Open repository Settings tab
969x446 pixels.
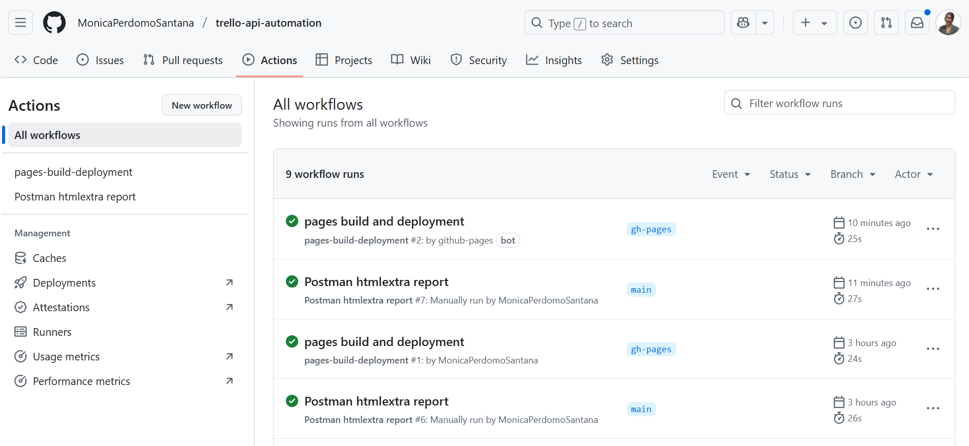pyautogui.click(x=629, y=60)
